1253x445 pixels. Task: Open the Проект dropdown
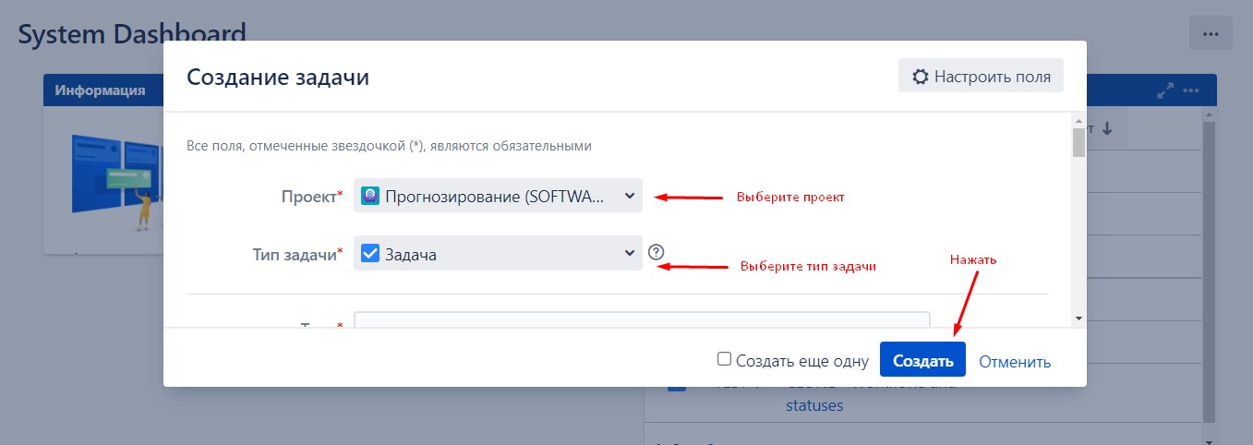[x=498, y=196]
